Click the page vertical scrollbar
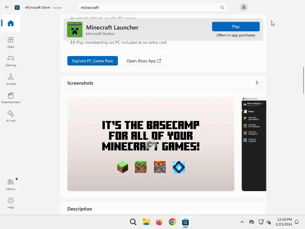Screen dimensions: 305x229 click(304, 80)
